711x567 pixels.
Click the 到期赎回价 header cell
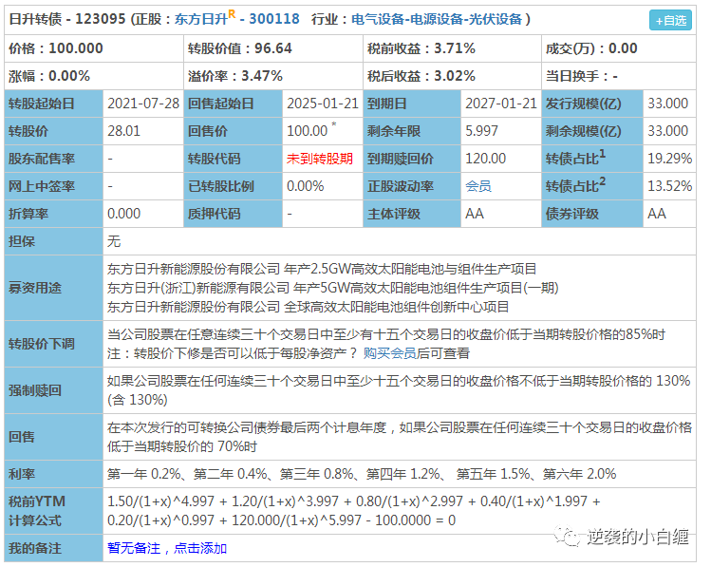pyautogui.click(x=412, y=159)
